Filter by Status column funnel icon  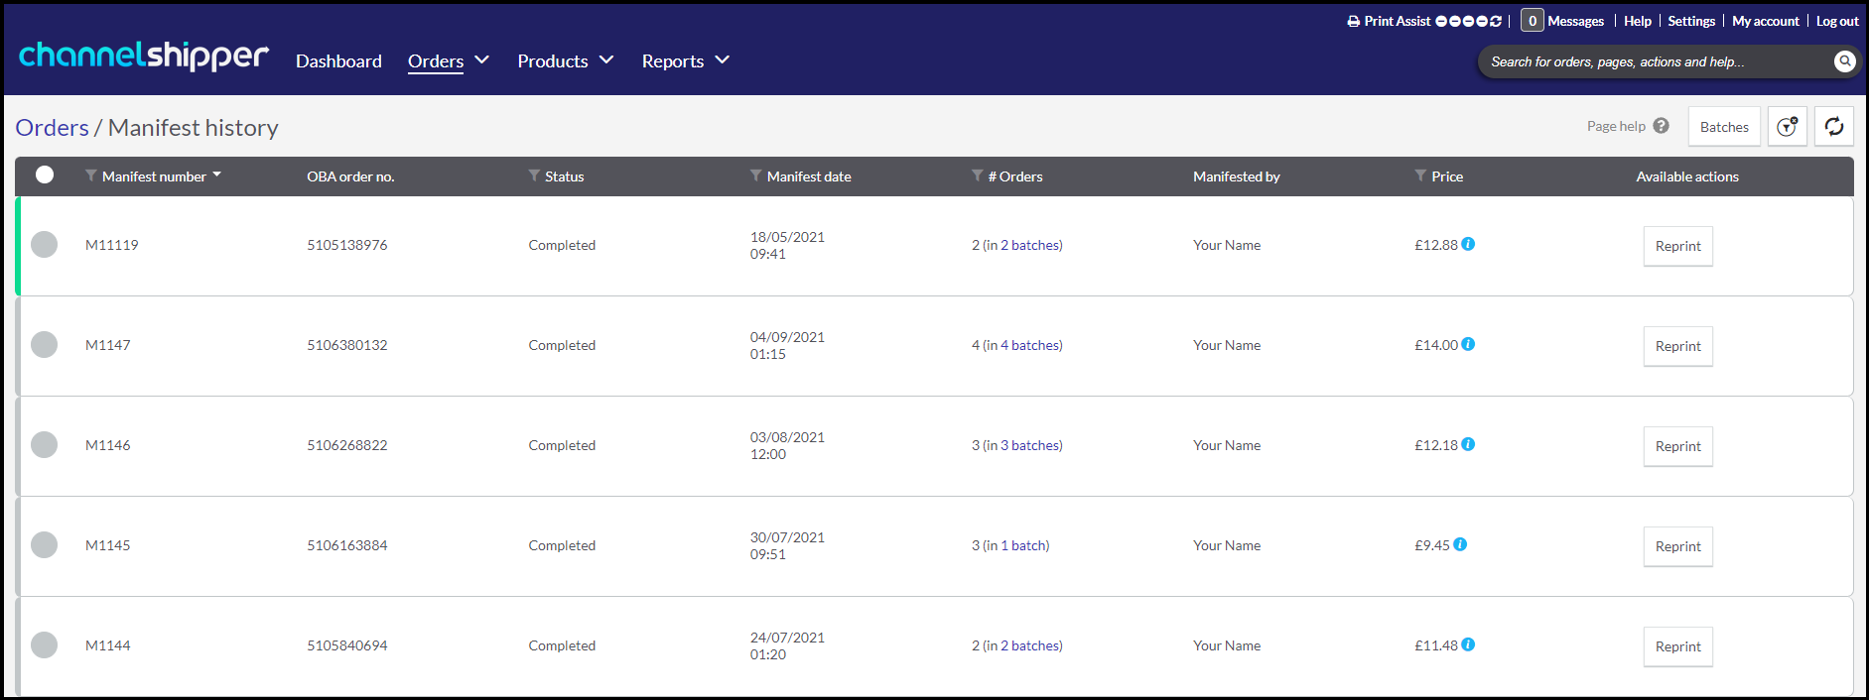coord(534,175)
